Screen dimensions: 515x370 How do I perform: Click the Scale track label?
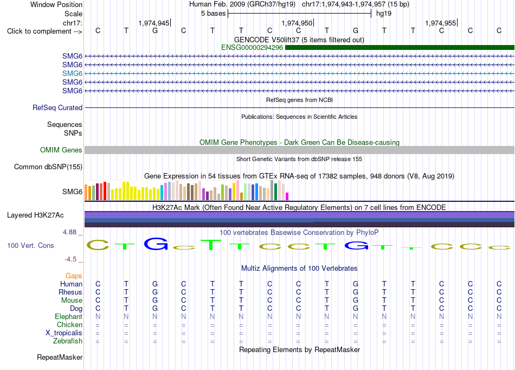(73, 14)
